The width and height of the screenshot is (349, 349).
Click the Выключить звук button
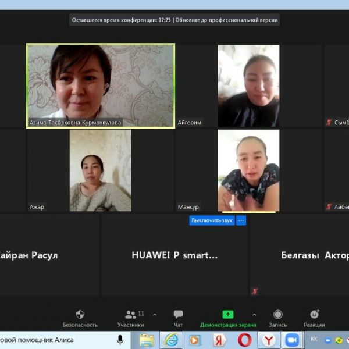pyautogui.click(x=212, y=220)
